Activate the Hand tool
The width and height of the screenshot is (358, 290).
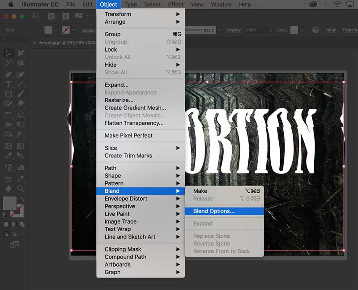[9, 188]
